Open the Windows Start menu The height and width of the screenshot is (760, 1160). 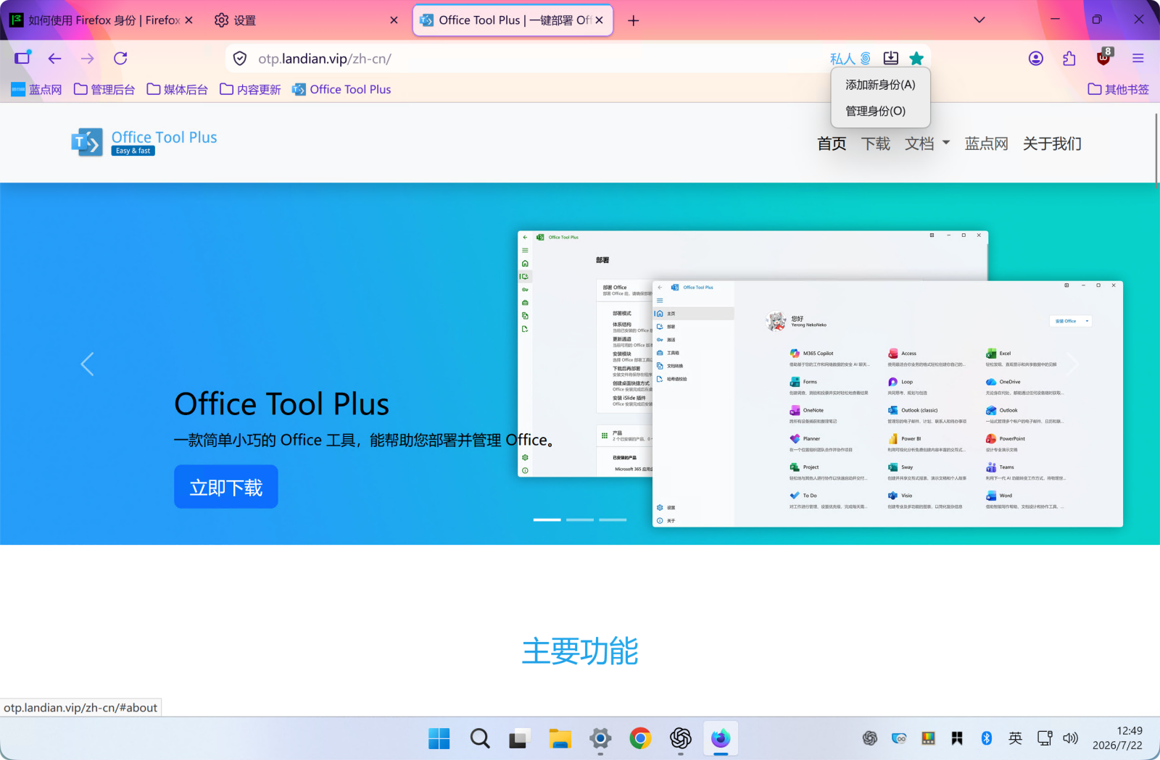439,738
